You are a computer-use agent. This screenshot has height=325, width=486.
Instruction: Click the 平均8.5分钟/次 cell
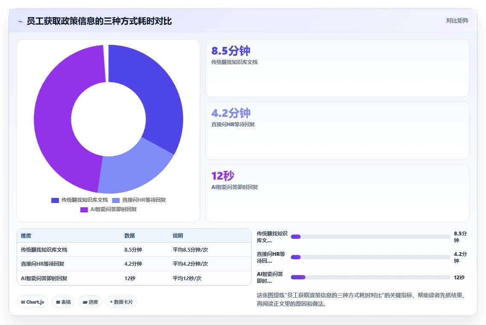190,250
